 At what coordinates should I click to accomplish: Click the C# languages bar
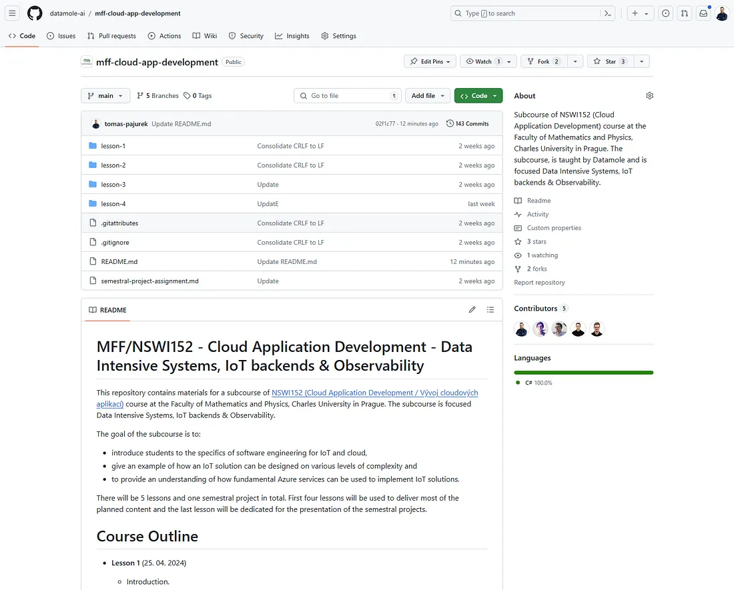(x=583, y=372)
